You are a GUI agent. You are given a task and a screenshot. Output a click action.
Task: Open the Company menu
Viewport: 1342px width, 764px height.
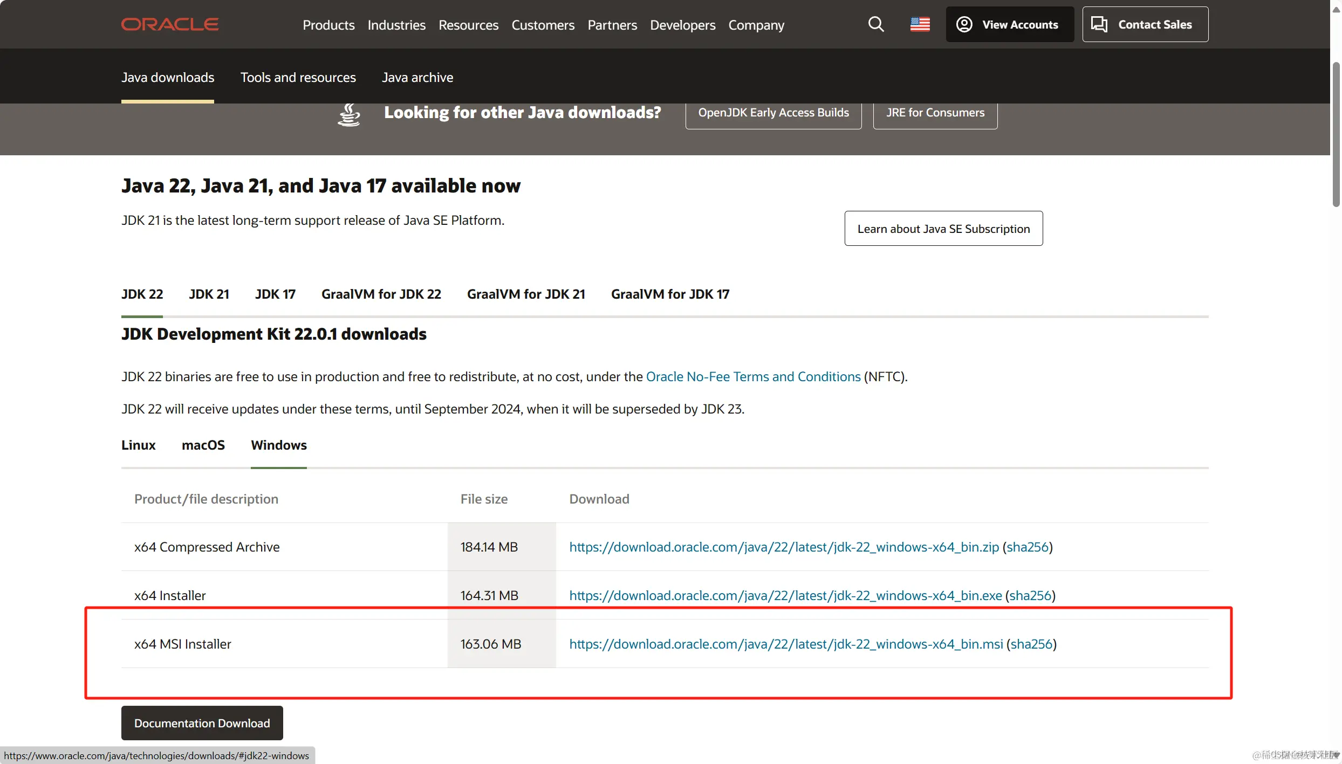click(x=756, y=25)
